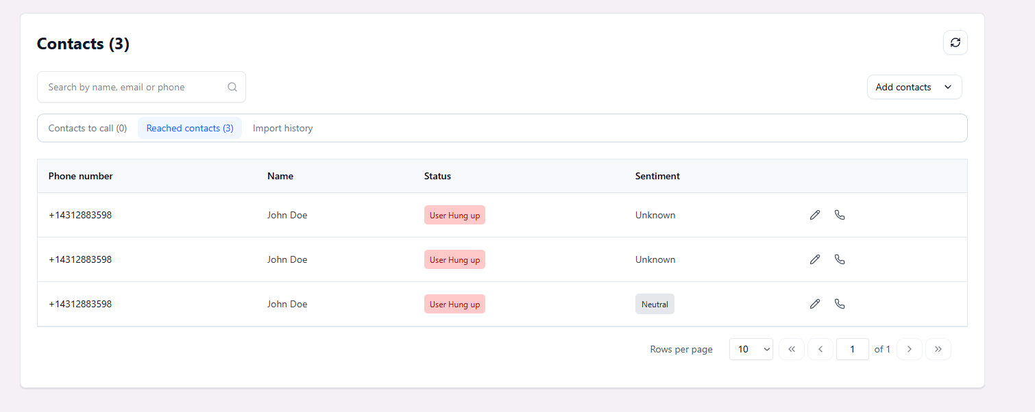This screenshot has height=412, width=1035.
Task: Click pencil icon in second contact row
Action: pos(815,259)
